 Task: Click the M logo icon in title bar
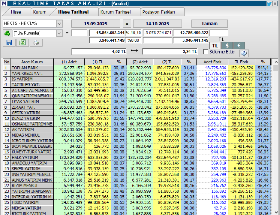click(x=4, y=3)
